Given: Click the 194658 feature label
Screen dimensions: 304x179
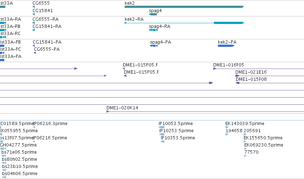Looking at the screenshot, I should (x=234, y=131).
